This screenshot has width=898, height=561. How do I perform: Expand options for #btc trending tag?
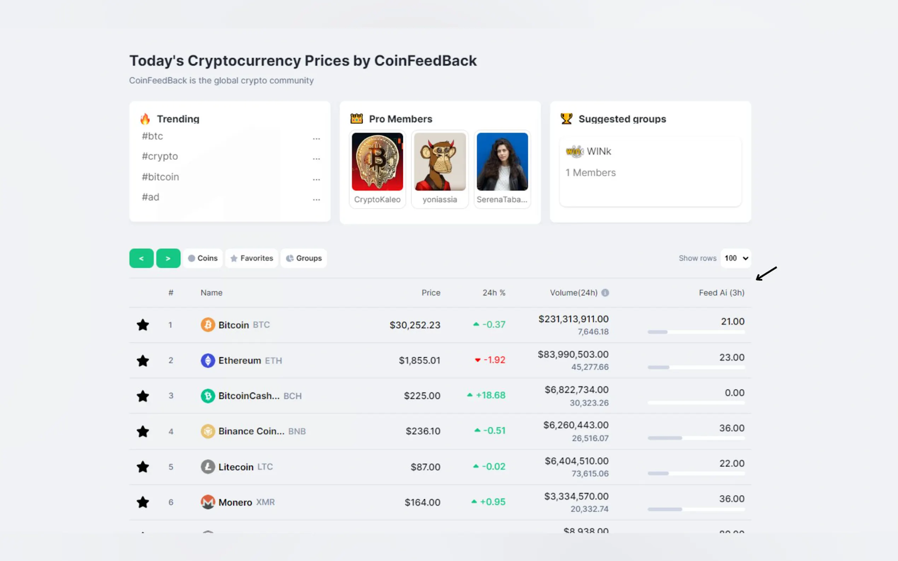316,138
